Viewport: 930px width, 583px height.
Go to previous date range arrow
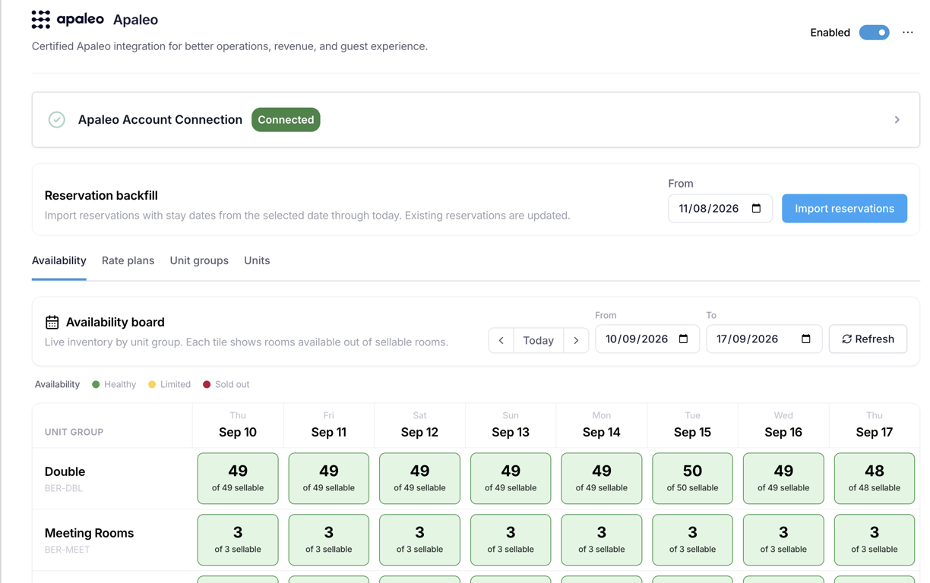point(501,340)
